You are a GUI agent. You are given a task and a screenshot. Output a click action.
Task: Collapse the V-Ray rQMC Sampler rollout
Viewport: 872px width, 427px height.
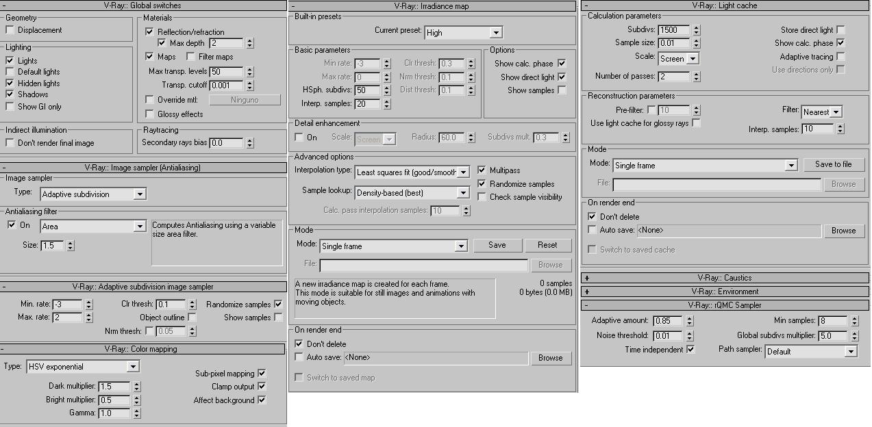725,305
